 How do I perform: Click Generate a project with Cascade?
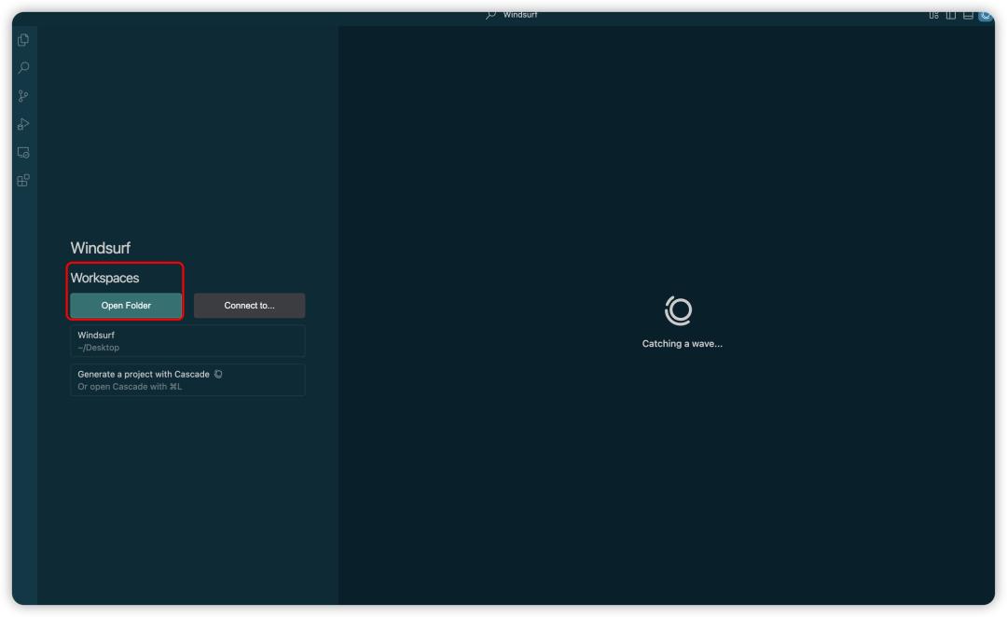144,374
